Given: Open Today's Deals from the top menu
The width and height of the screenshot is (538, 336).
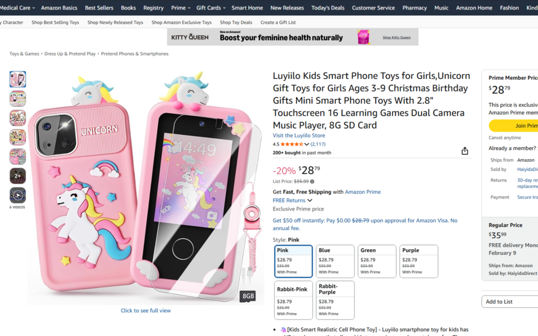Looking at the screenshot, I should [x=328, y=7].
